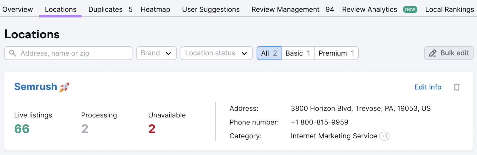Viewport: 477px width, 155px height.
Task: Focus the address, name or zip search field
Action: (68, 53)
